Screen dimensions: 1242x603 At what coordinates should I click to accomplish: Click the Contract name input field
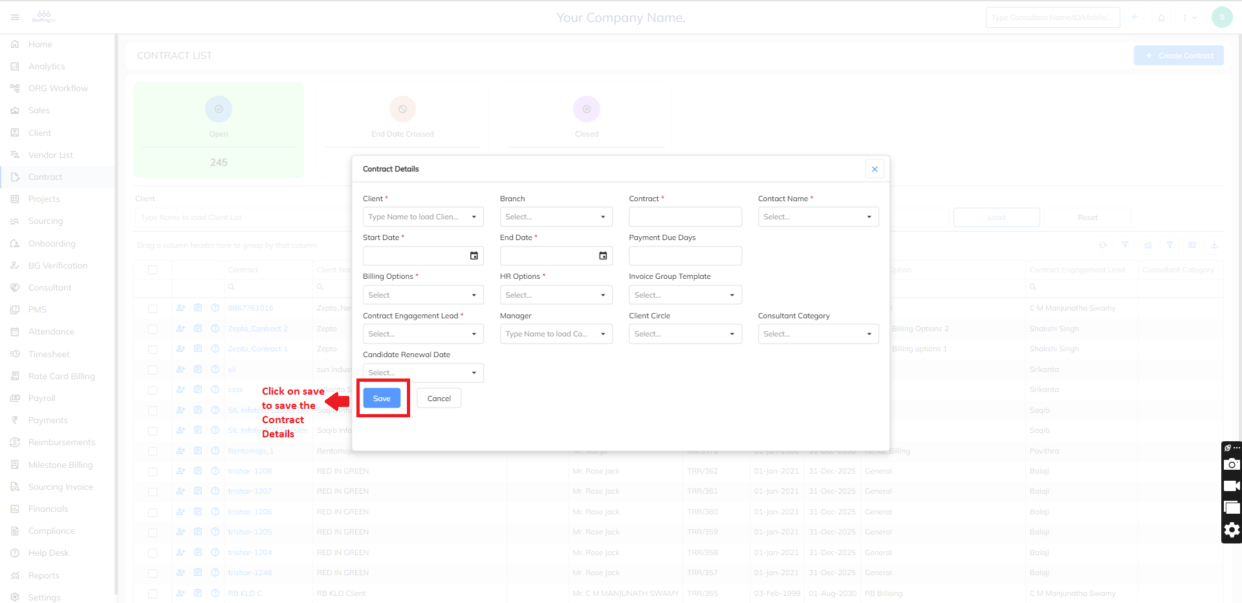[x=685, y=217]
